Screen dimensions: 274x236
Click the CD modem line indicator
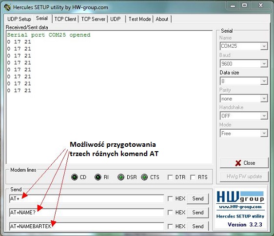75,177
